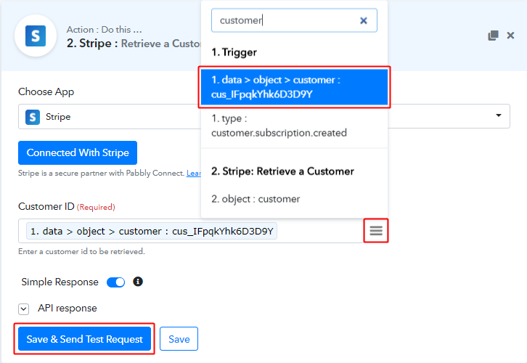Open the hamburger mapping menu for Customer ID
Viewport: 527px width, 363px height.
(x=376, y=231)
